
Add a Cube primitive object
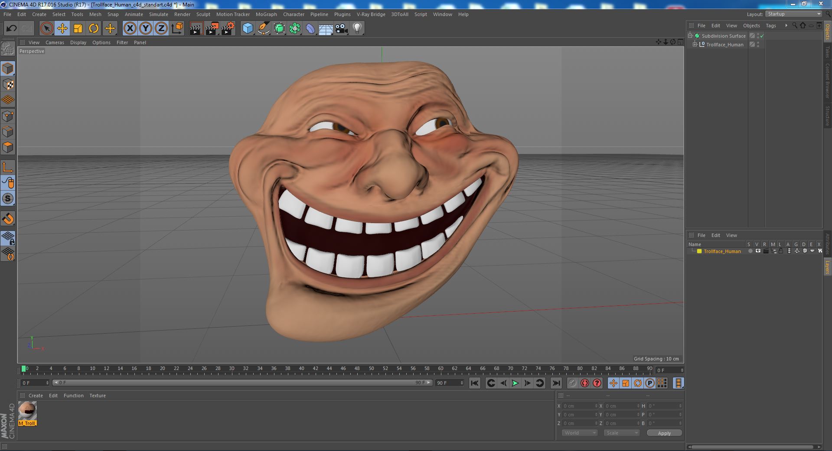tap(248, 29)
